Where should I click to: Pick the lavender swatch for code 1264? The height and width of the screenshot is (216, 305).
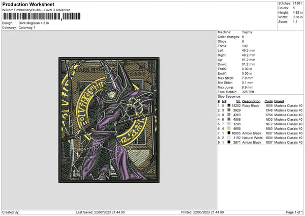(229, 115)
